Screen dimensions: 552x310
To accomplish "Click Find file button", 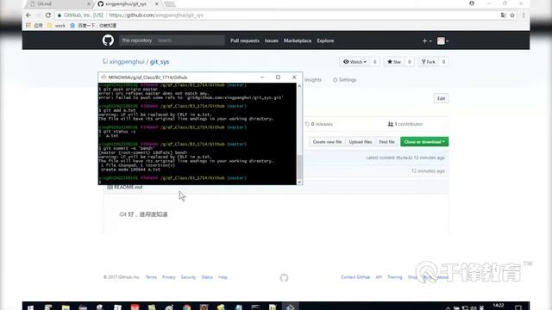I will coord(386,141).
